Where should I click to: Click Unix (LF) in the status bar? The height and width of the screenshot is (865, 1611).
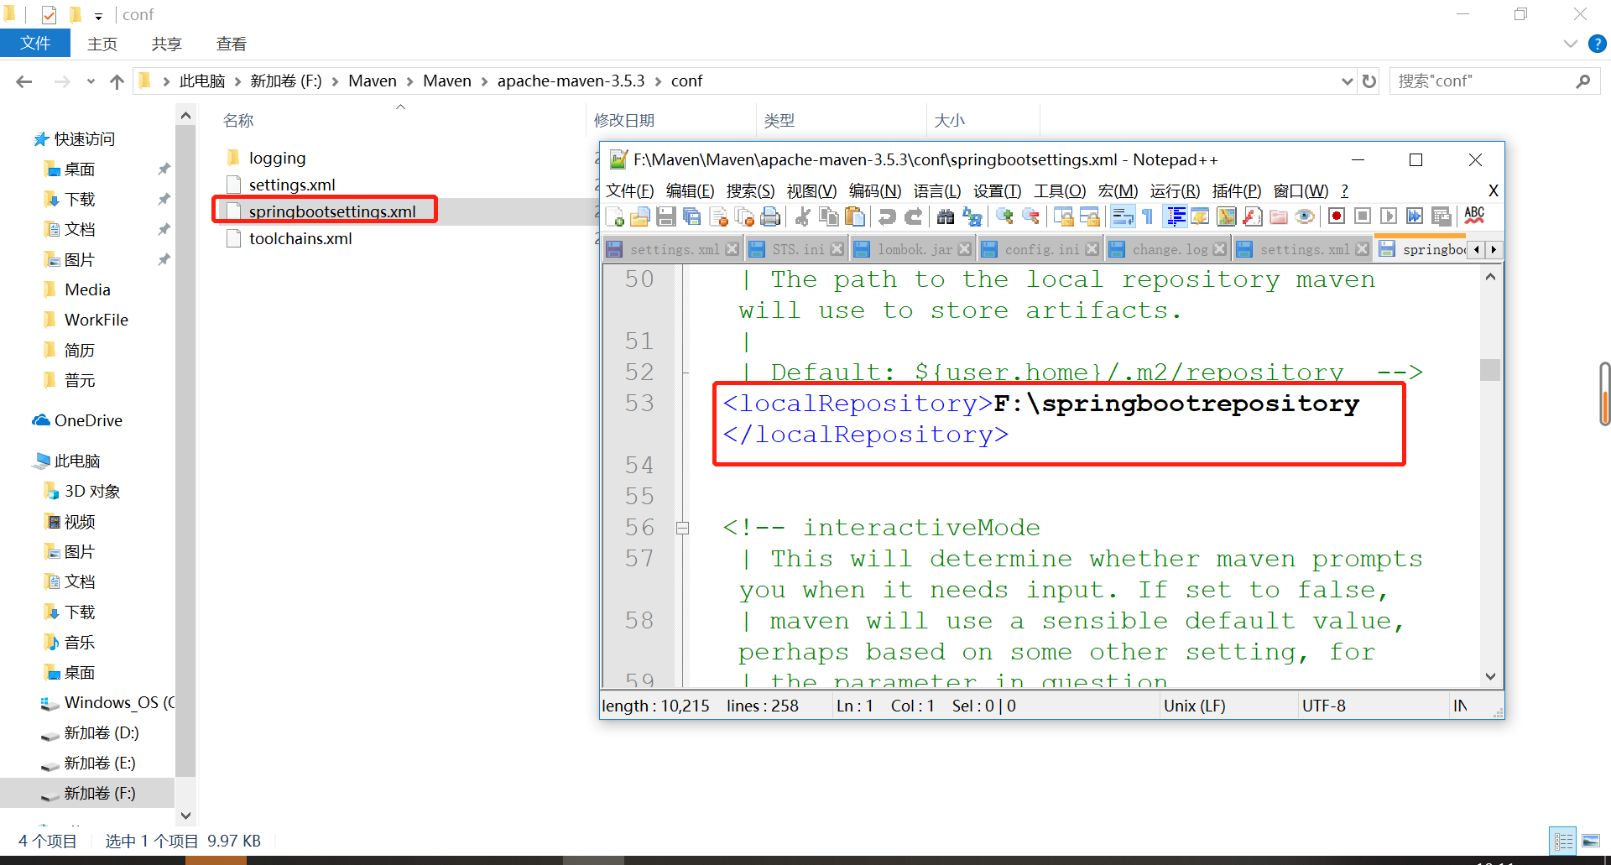click(x=1194, y=706)
